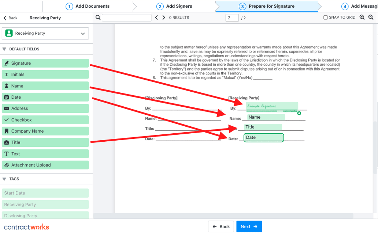
Task: Collapse the Default Fields section
Action: pos(4,49)
